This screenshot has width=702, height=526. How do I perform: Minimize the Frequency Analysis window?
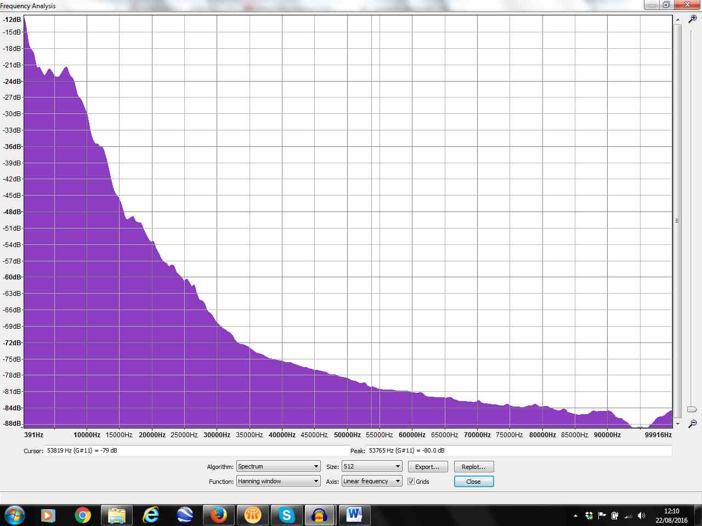coord(652,5)
